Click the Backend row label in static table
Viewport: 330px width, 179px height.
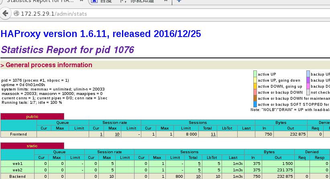pos(18,176)
